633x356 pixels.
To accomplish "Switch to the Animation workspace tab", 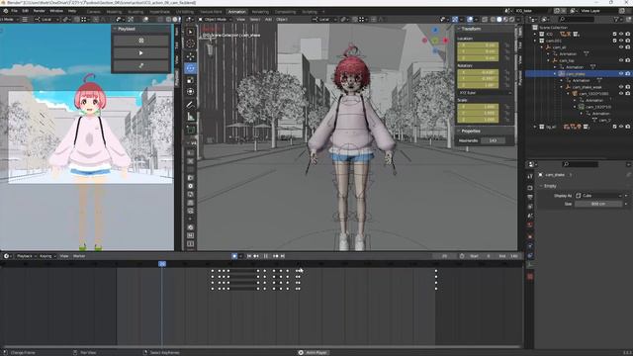I will pyautogui.click(x=237, y=12).
